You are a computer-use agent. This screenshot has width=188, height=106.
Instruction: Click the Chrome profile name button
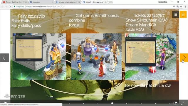pyautogui.click(x=163, y=2)
